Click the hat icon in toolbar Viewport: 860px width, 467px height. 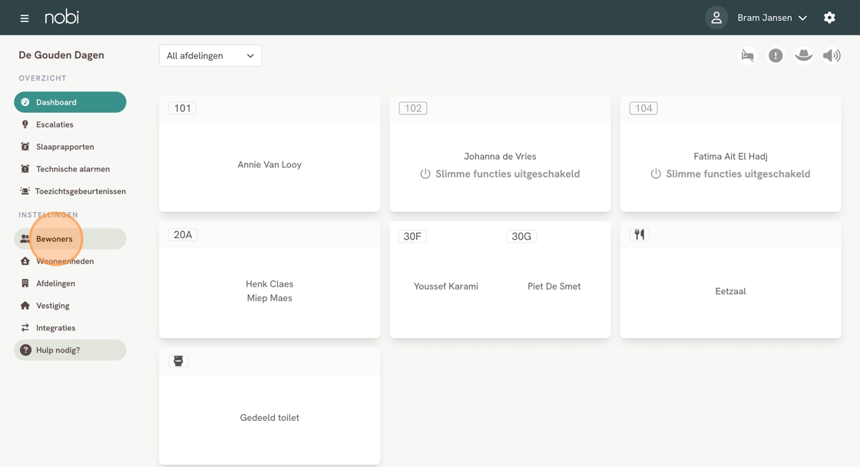803,55
